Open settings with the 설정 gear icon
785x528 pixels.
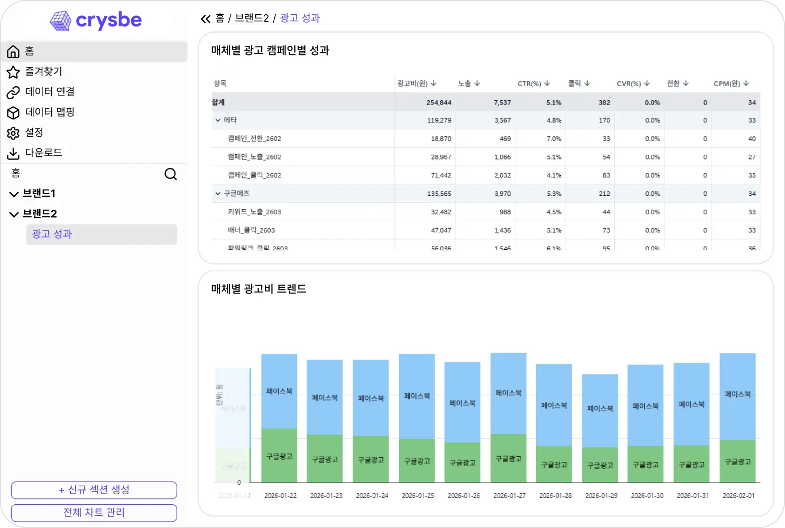pyautogui.click(x=13, y=133)
